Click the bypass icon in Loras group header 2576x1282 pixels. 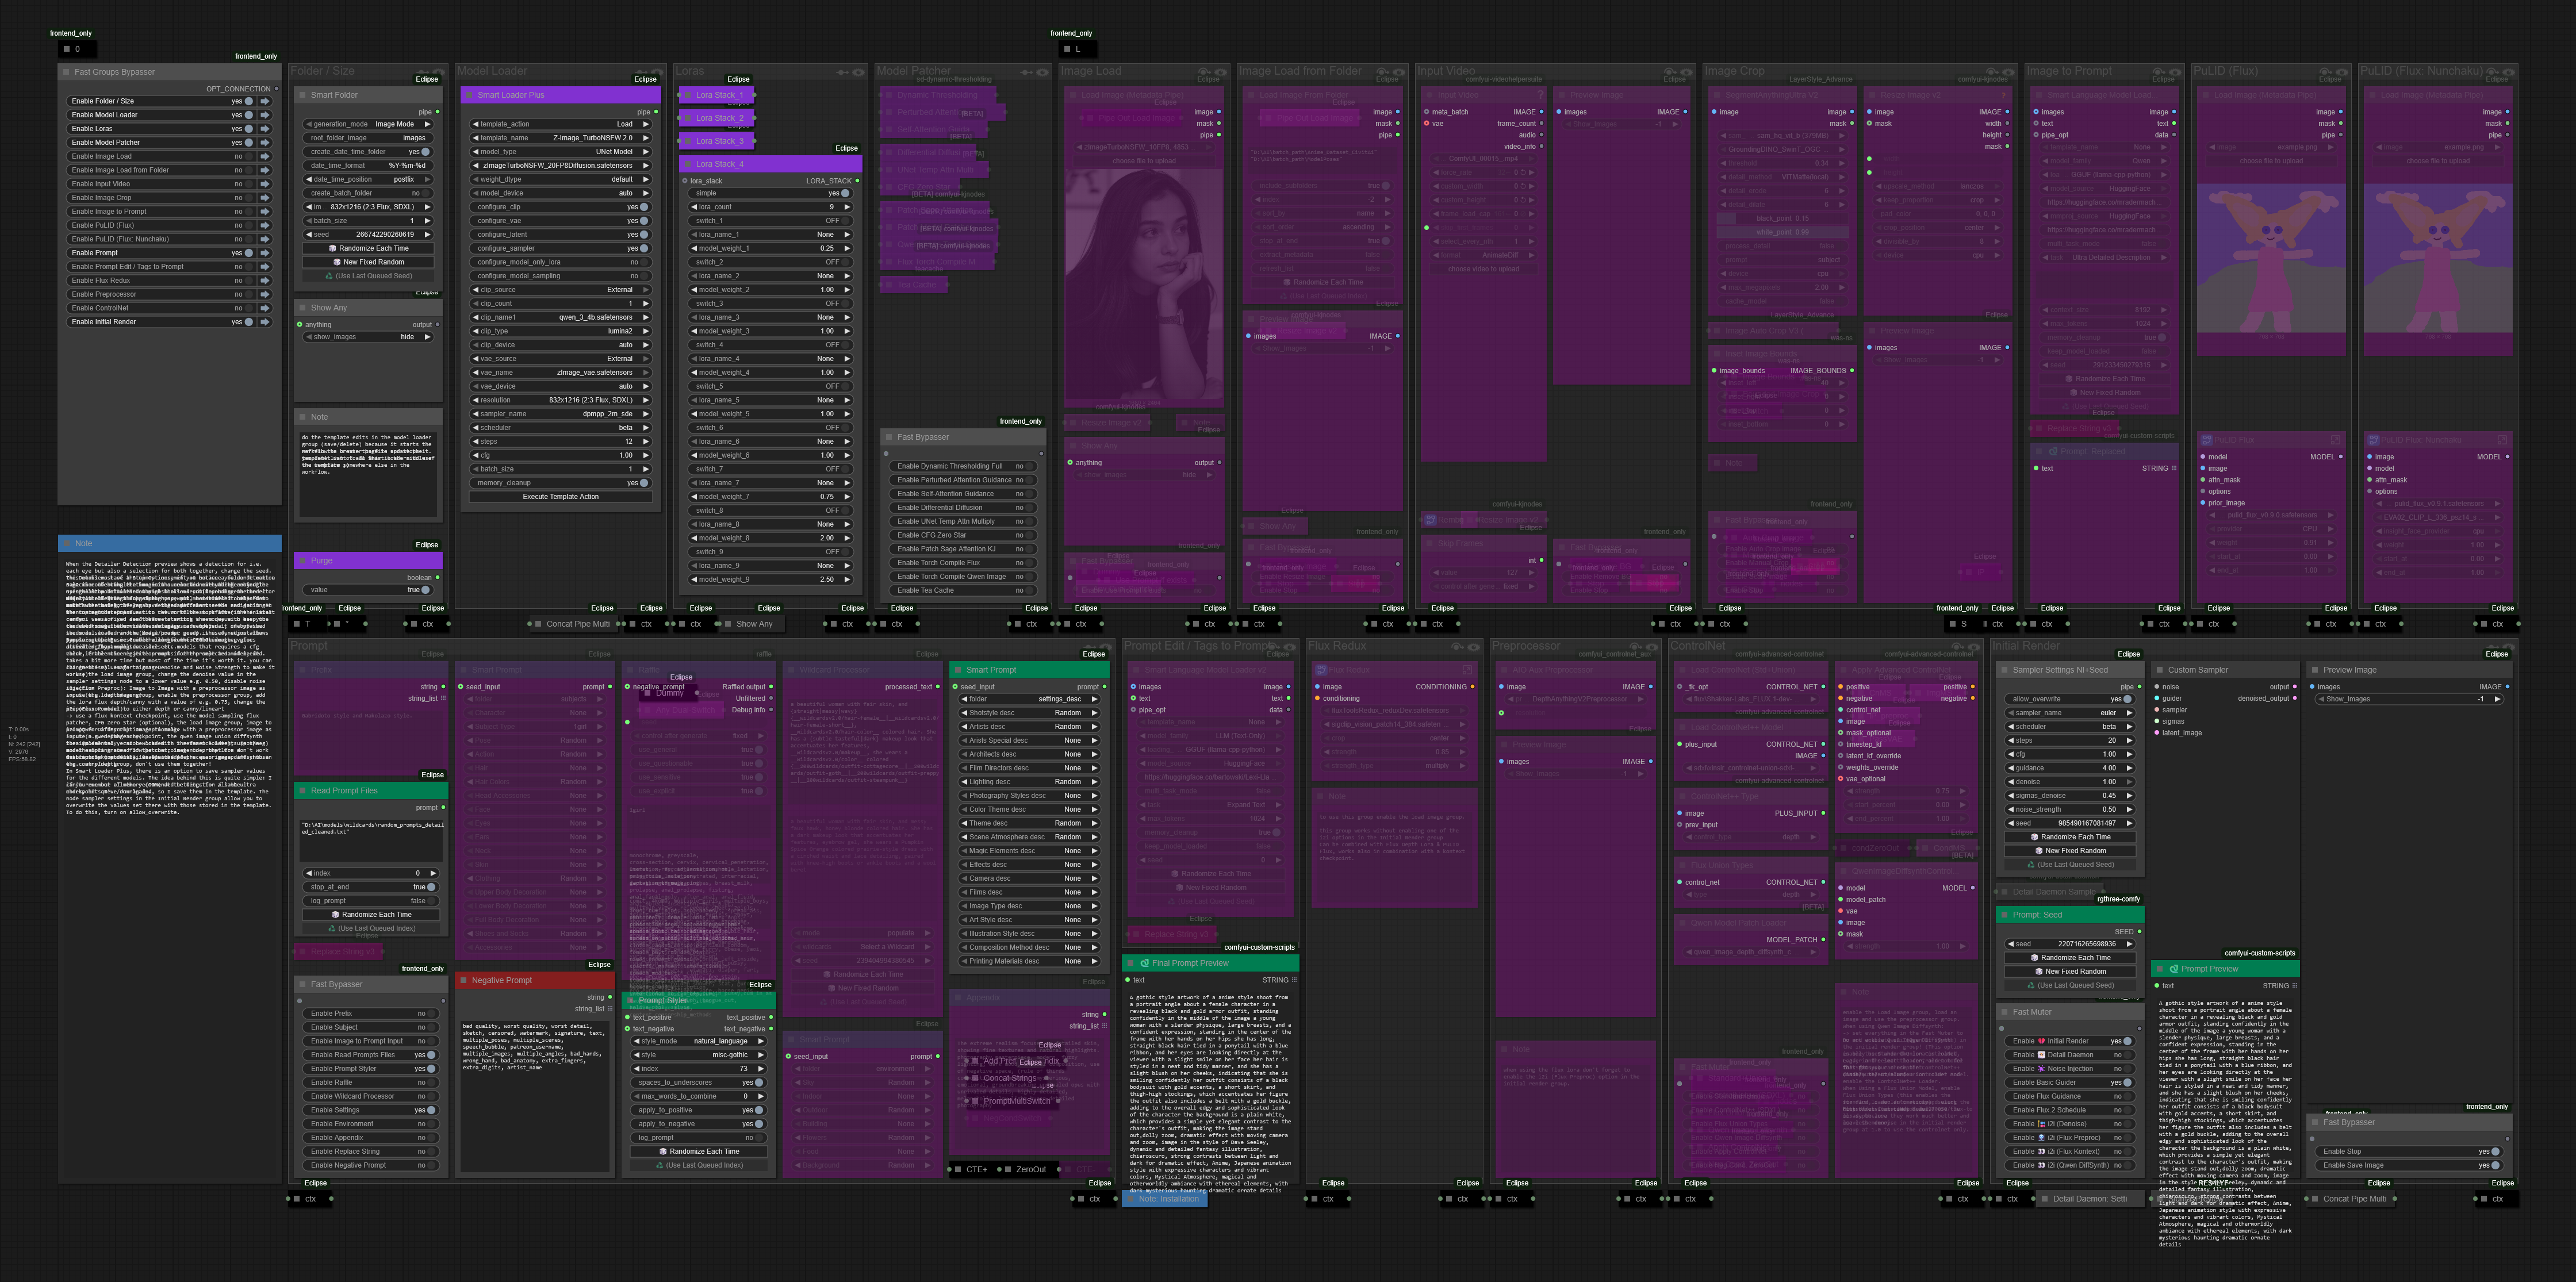coord(843,72)
